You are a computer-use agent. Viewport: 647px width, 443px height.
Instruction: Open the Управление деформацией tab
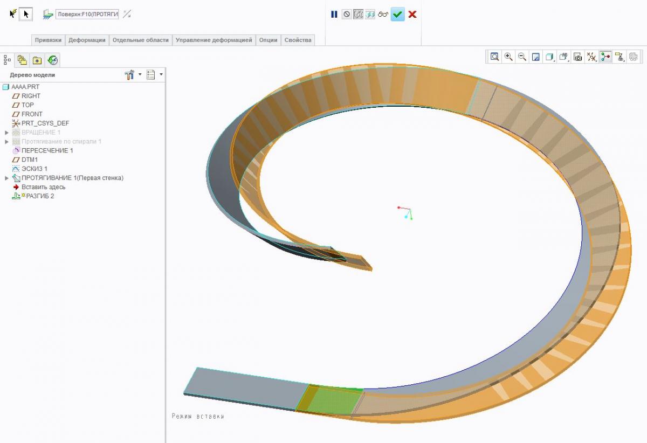(x=213, y=40)
